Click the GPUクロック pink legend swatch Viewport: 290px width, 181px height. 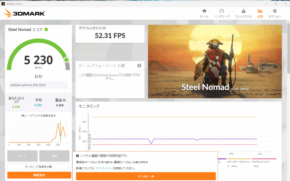point(264,159)
